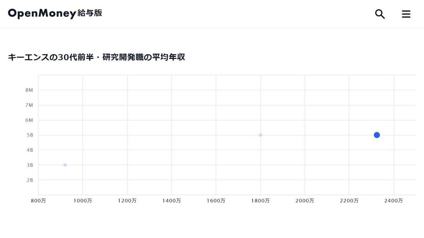The image size is (424, 238).
Task: Click the x-axis label 1600万
Action: pyautogui.click(x=216, y=201)
